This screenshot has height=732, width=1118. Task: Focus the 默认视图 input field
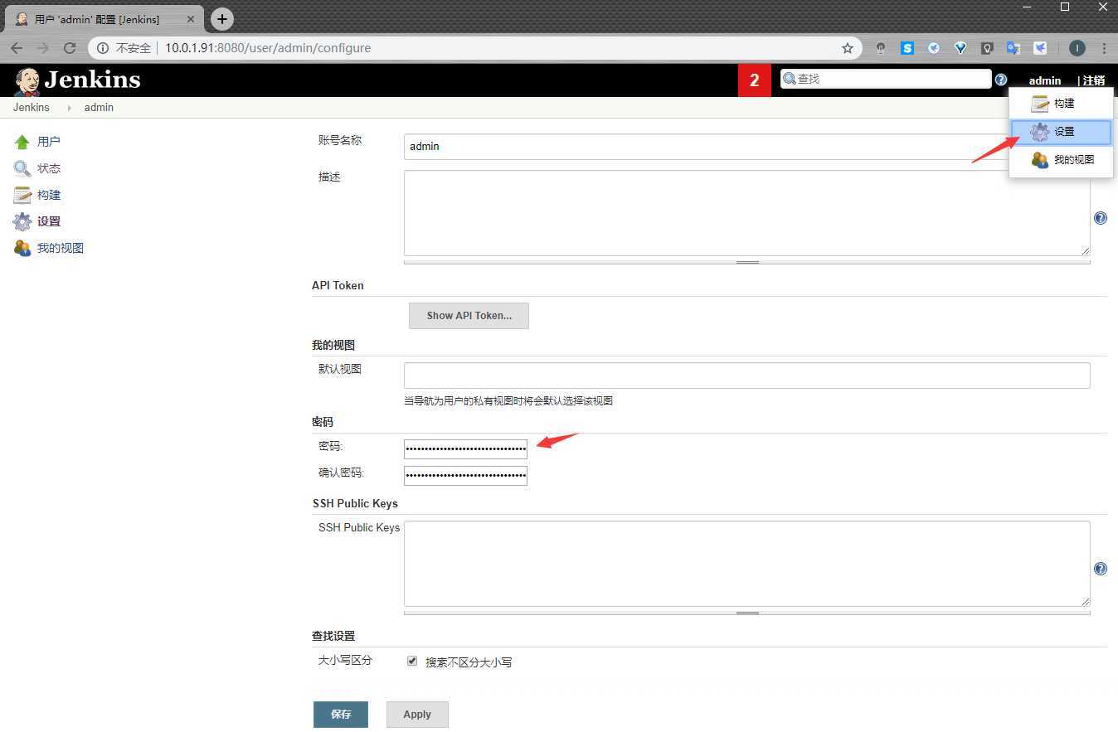(x=746, y=376)
